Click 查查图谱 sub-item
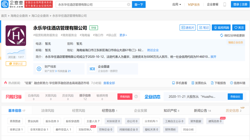Viewport: 250px width, 140px height. click(x=15, y=121)
